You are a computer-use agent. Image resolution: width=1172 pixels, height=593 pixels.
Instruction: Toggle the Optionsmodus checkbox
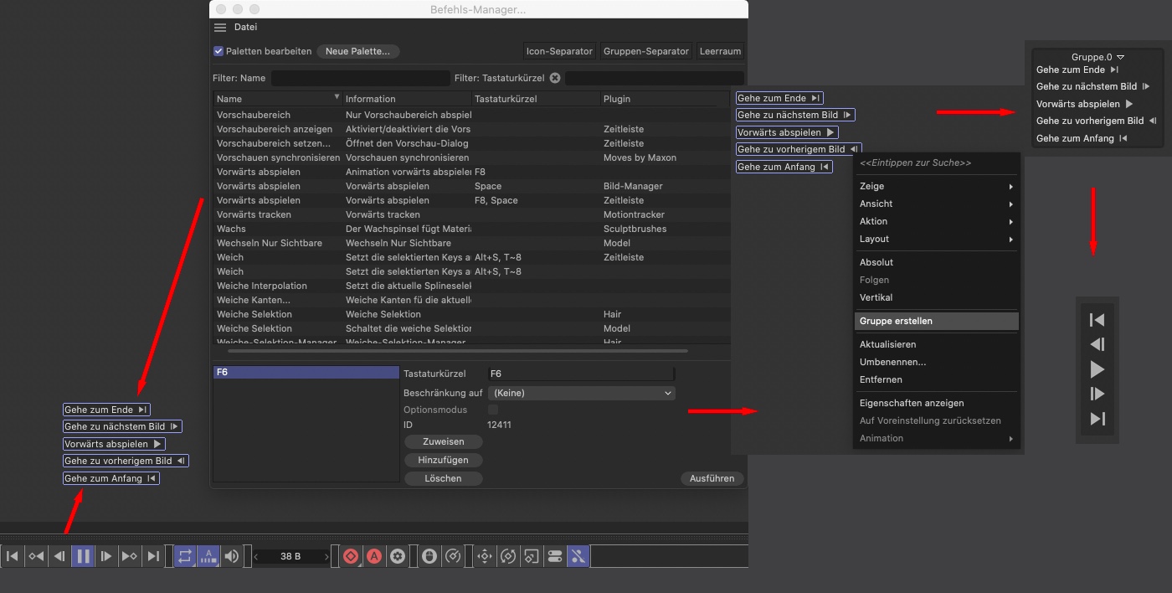tap(493, 410)
